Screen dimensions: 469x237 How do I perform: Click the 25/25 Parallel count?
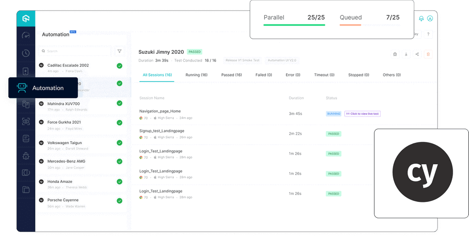coord(316,17)
